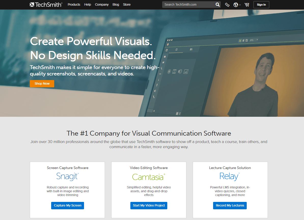Click the Lecture Capture Solution heading
Screen dimensions: 304x220
click(x=230, y=168)
